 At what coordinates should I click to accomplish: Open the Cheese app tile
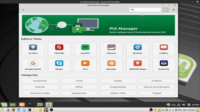112,49
